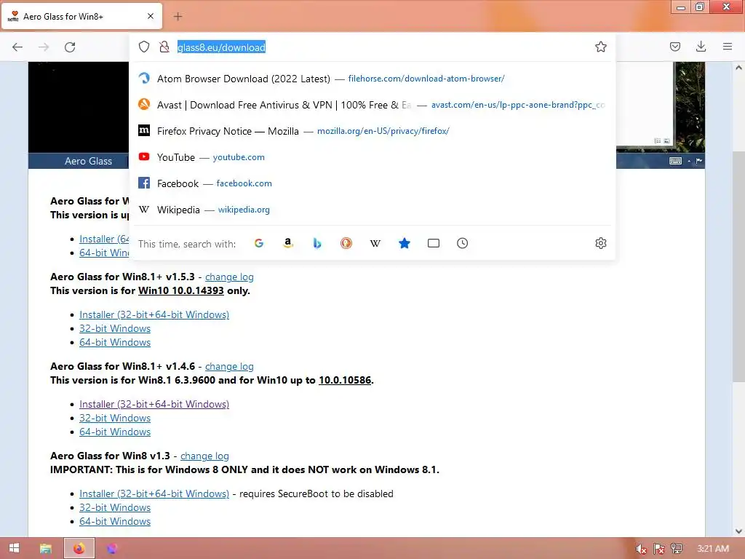Download Win8 v1.3 Installer link
The width and height of the screenshot is (745, 559).
pos(154,493)
